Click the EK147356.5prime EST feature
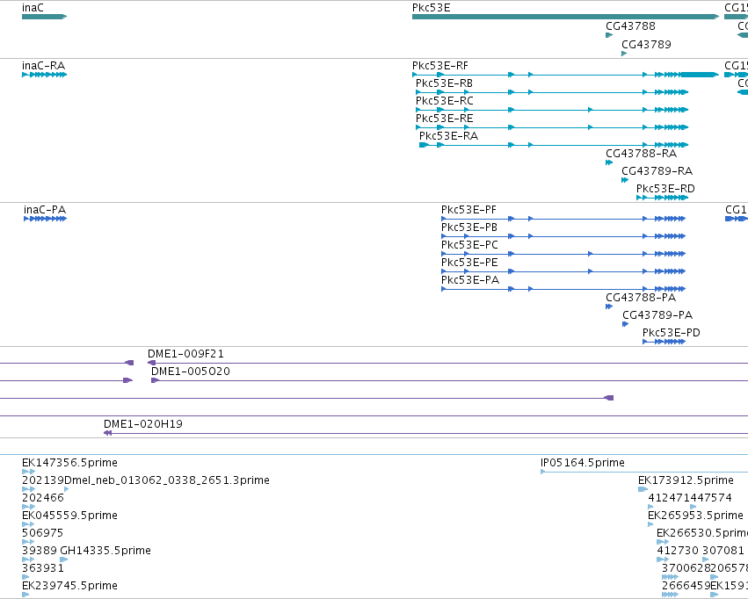748x599 pixels. tap(29, 472)
